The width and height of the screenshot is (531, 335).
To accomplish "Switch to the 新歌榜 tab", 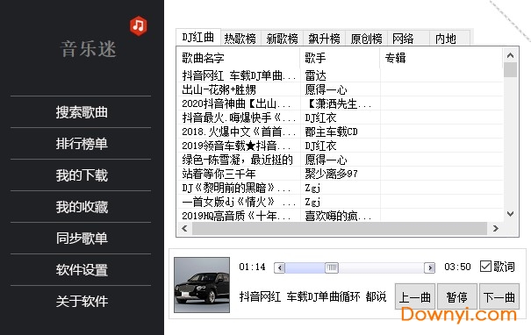I will pos(282,39).
